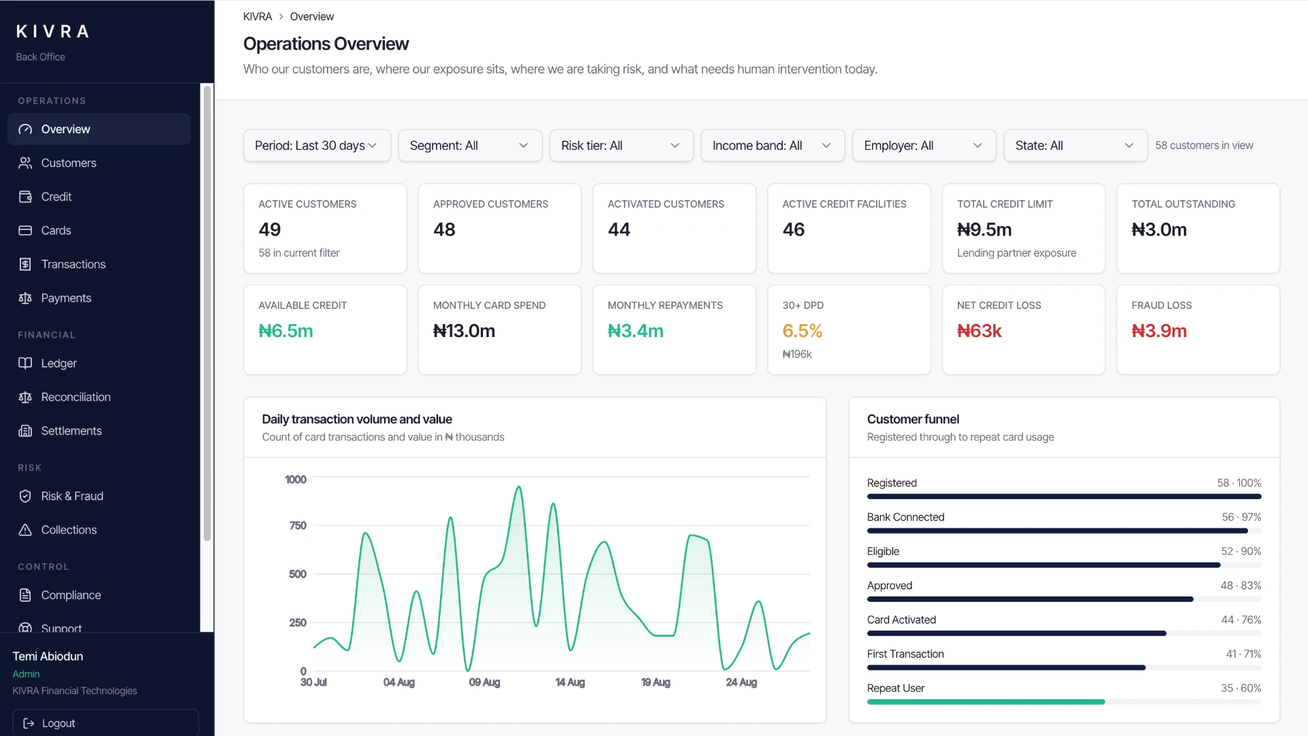This screenshot has height=736, width=1308.
Task: Open the Settlements sidebar link
Action: pyautogui.click(x=99, y=431)
